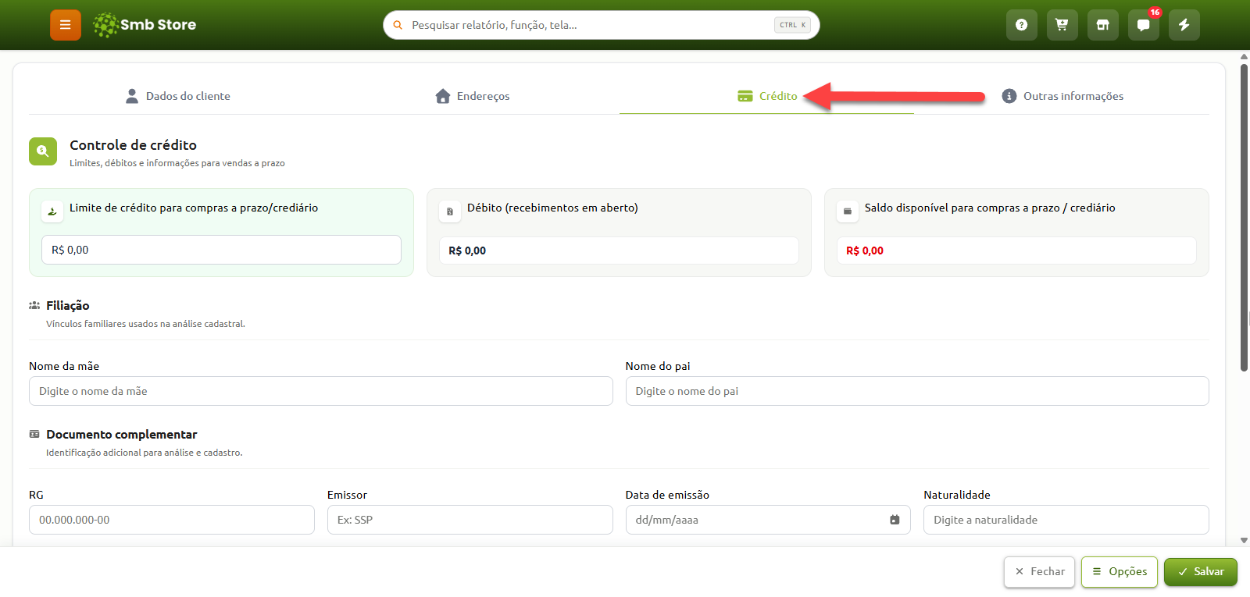The height and width of the screenshot is (597, 1250).
Task: Click the search magnifier icon
Action: coord(398,25)
